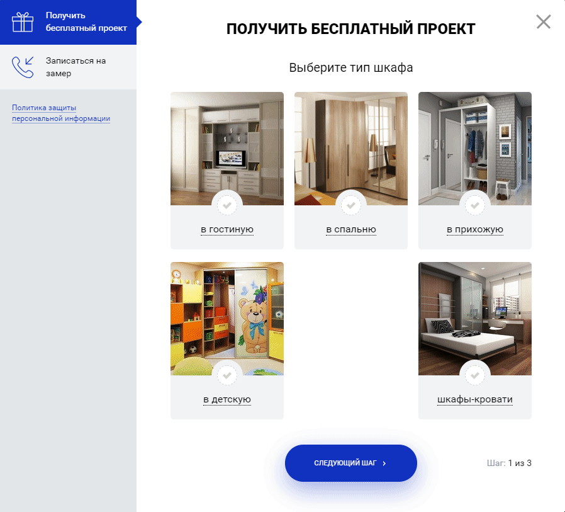The image size is (565, 512).
Task: Click the 'Следующий шаг' button
Action: pos(351,463)
